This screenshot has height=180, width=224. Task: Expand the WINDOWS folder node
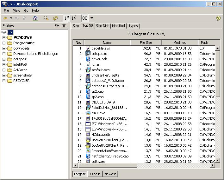pyautogui.click(x=4, y=37)
